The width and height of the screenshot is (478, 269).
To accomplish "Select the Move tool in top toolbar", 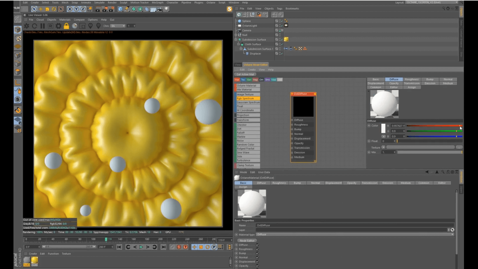I will [41, 9].
